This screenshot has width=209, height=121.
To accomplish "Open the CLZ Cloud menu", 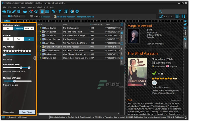I will pyautogui.click(x=38, y=7).
